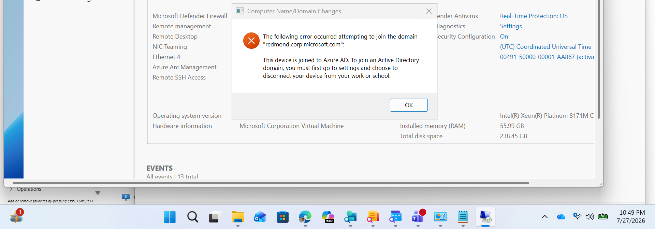Screen dimensions: 655x229
Task: Open OneDrive cloud tray icon
Action: pos(561,217)
